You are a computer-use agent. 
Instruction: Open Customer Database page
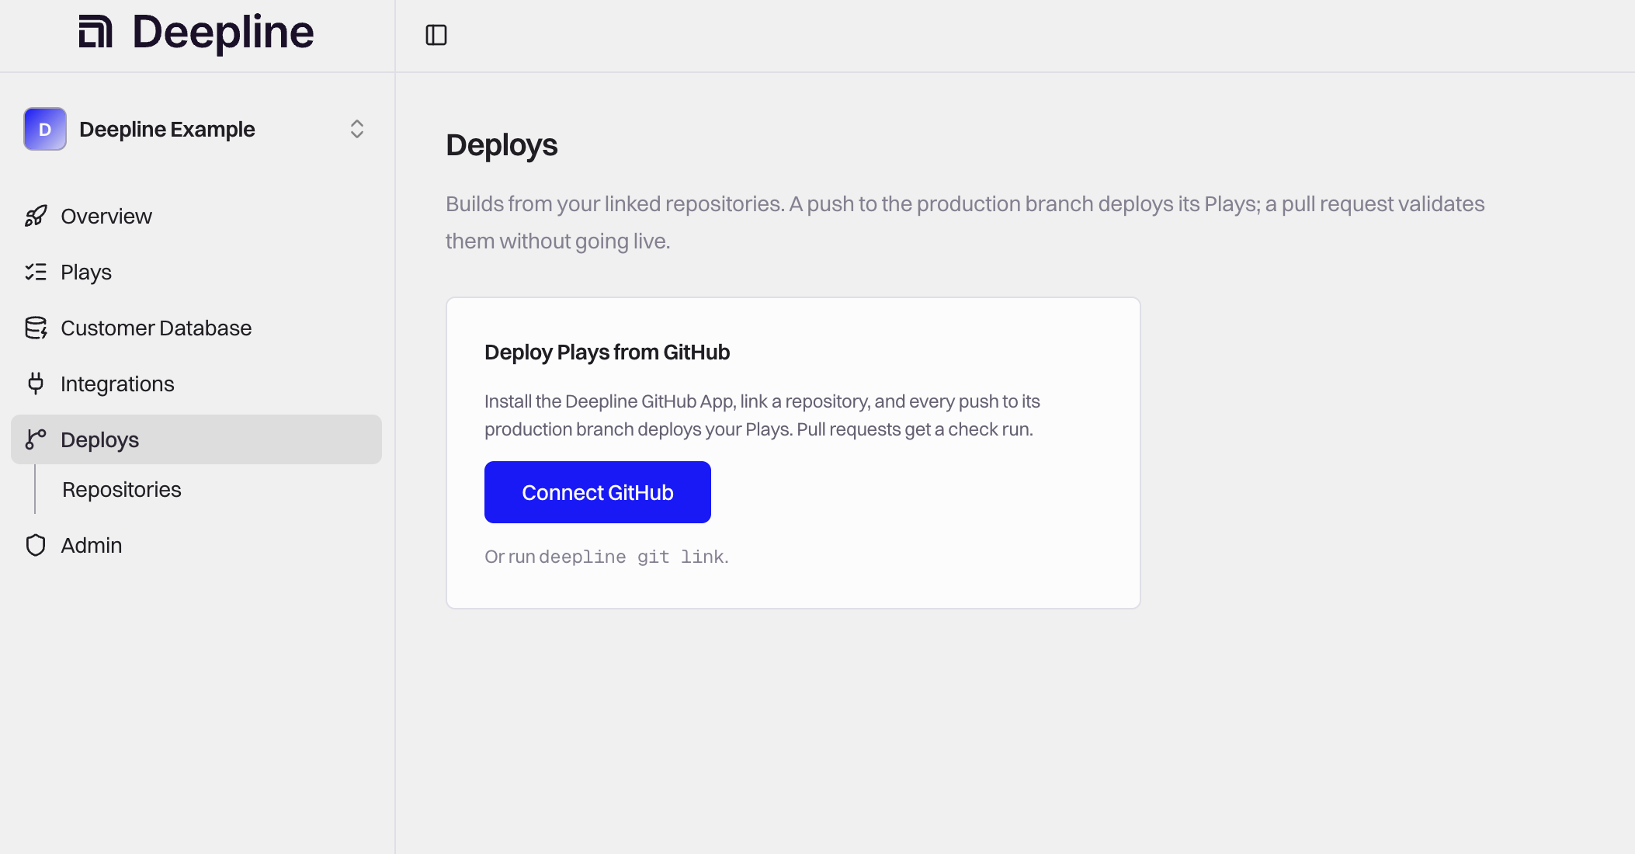coord(196,328)
